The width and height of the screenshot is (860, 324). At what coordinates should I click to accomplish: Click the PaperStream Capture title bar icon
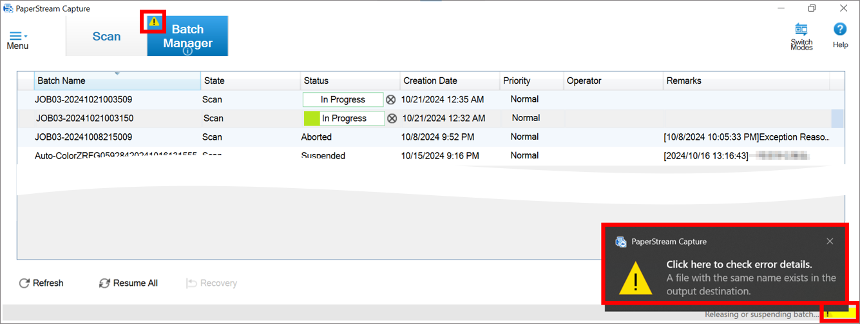point(8,8)
